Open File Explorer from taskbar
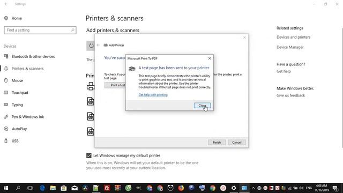Screen dimensions: 343x193 pyautogui.click(x=53, y=188)
